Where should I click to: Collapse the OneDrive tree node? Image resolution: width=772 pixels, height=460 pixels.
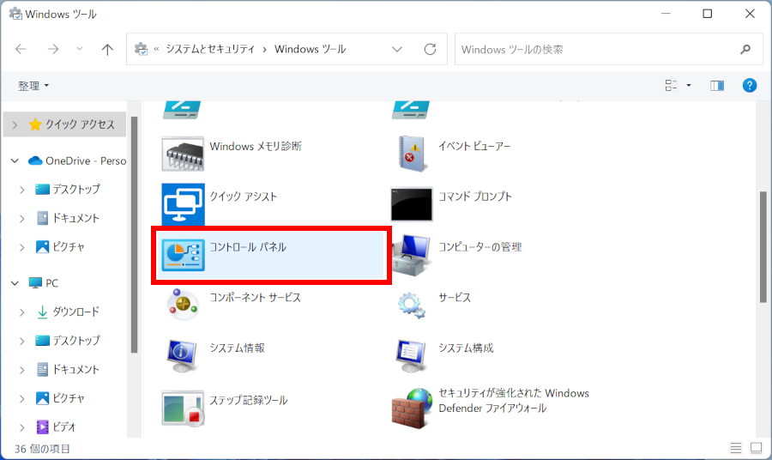click(15, 160)
